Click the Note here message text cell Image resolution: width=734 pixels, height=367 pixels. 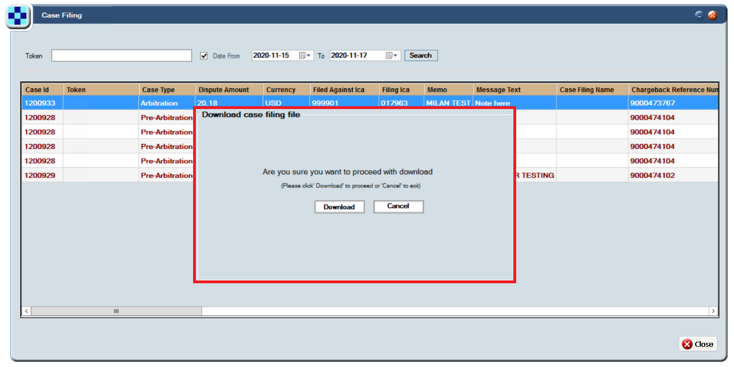tap(515, 103)
